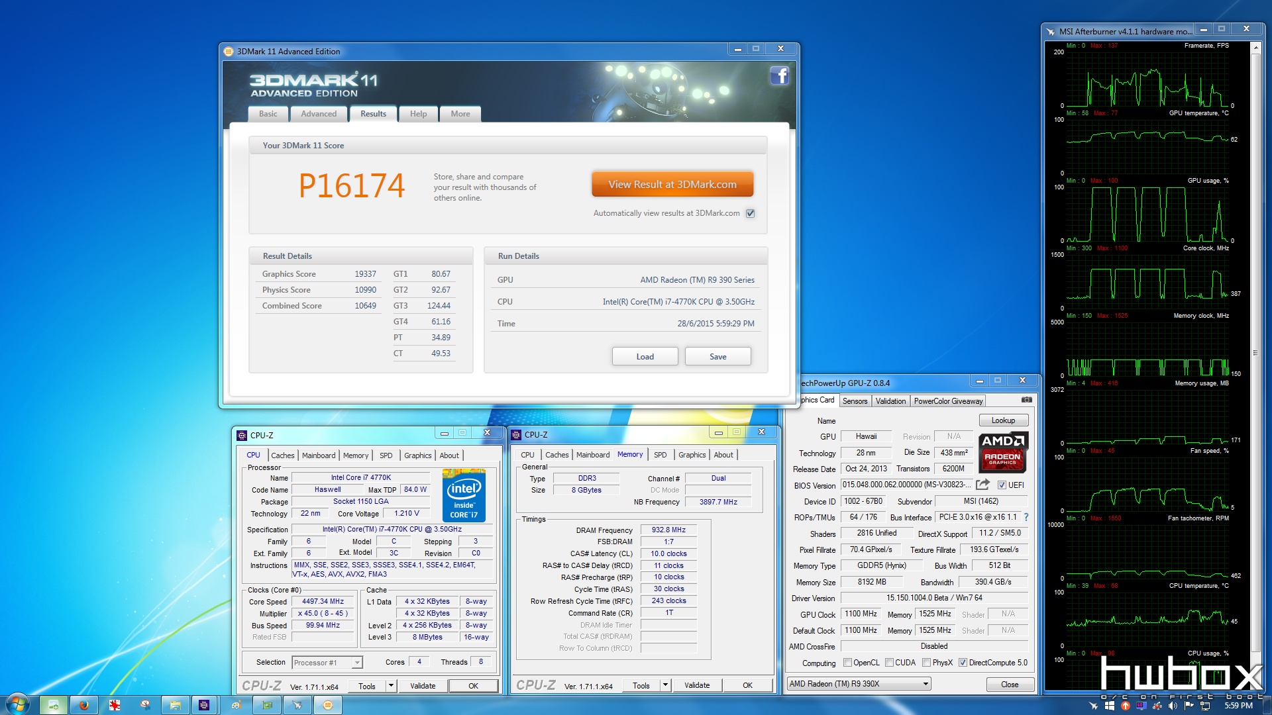This screenshot has width=1272, height=715.
Task: Click View Result at 3DMark.com button
Action: click(x=672, y=184)
